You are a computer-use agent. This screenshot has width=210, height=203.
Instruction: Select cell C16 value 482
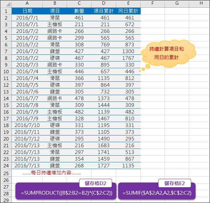(79, 112)
